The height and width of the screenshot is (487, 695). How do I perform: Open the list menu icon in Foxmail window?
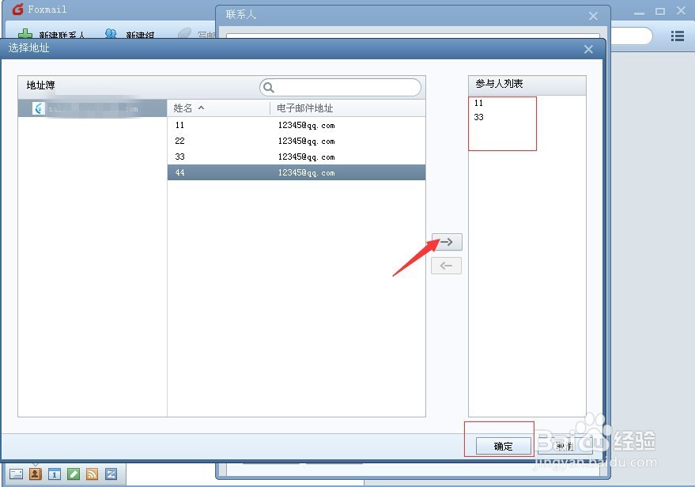[678, 36]
